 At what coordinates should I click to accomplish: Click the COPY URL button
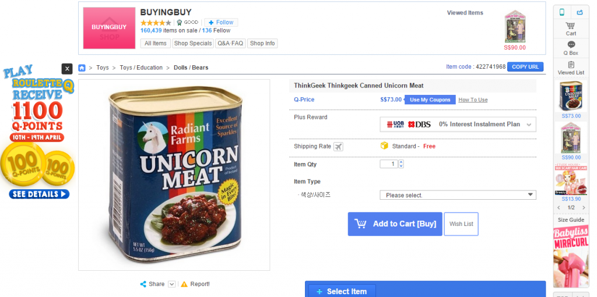[x=525, y=67]
